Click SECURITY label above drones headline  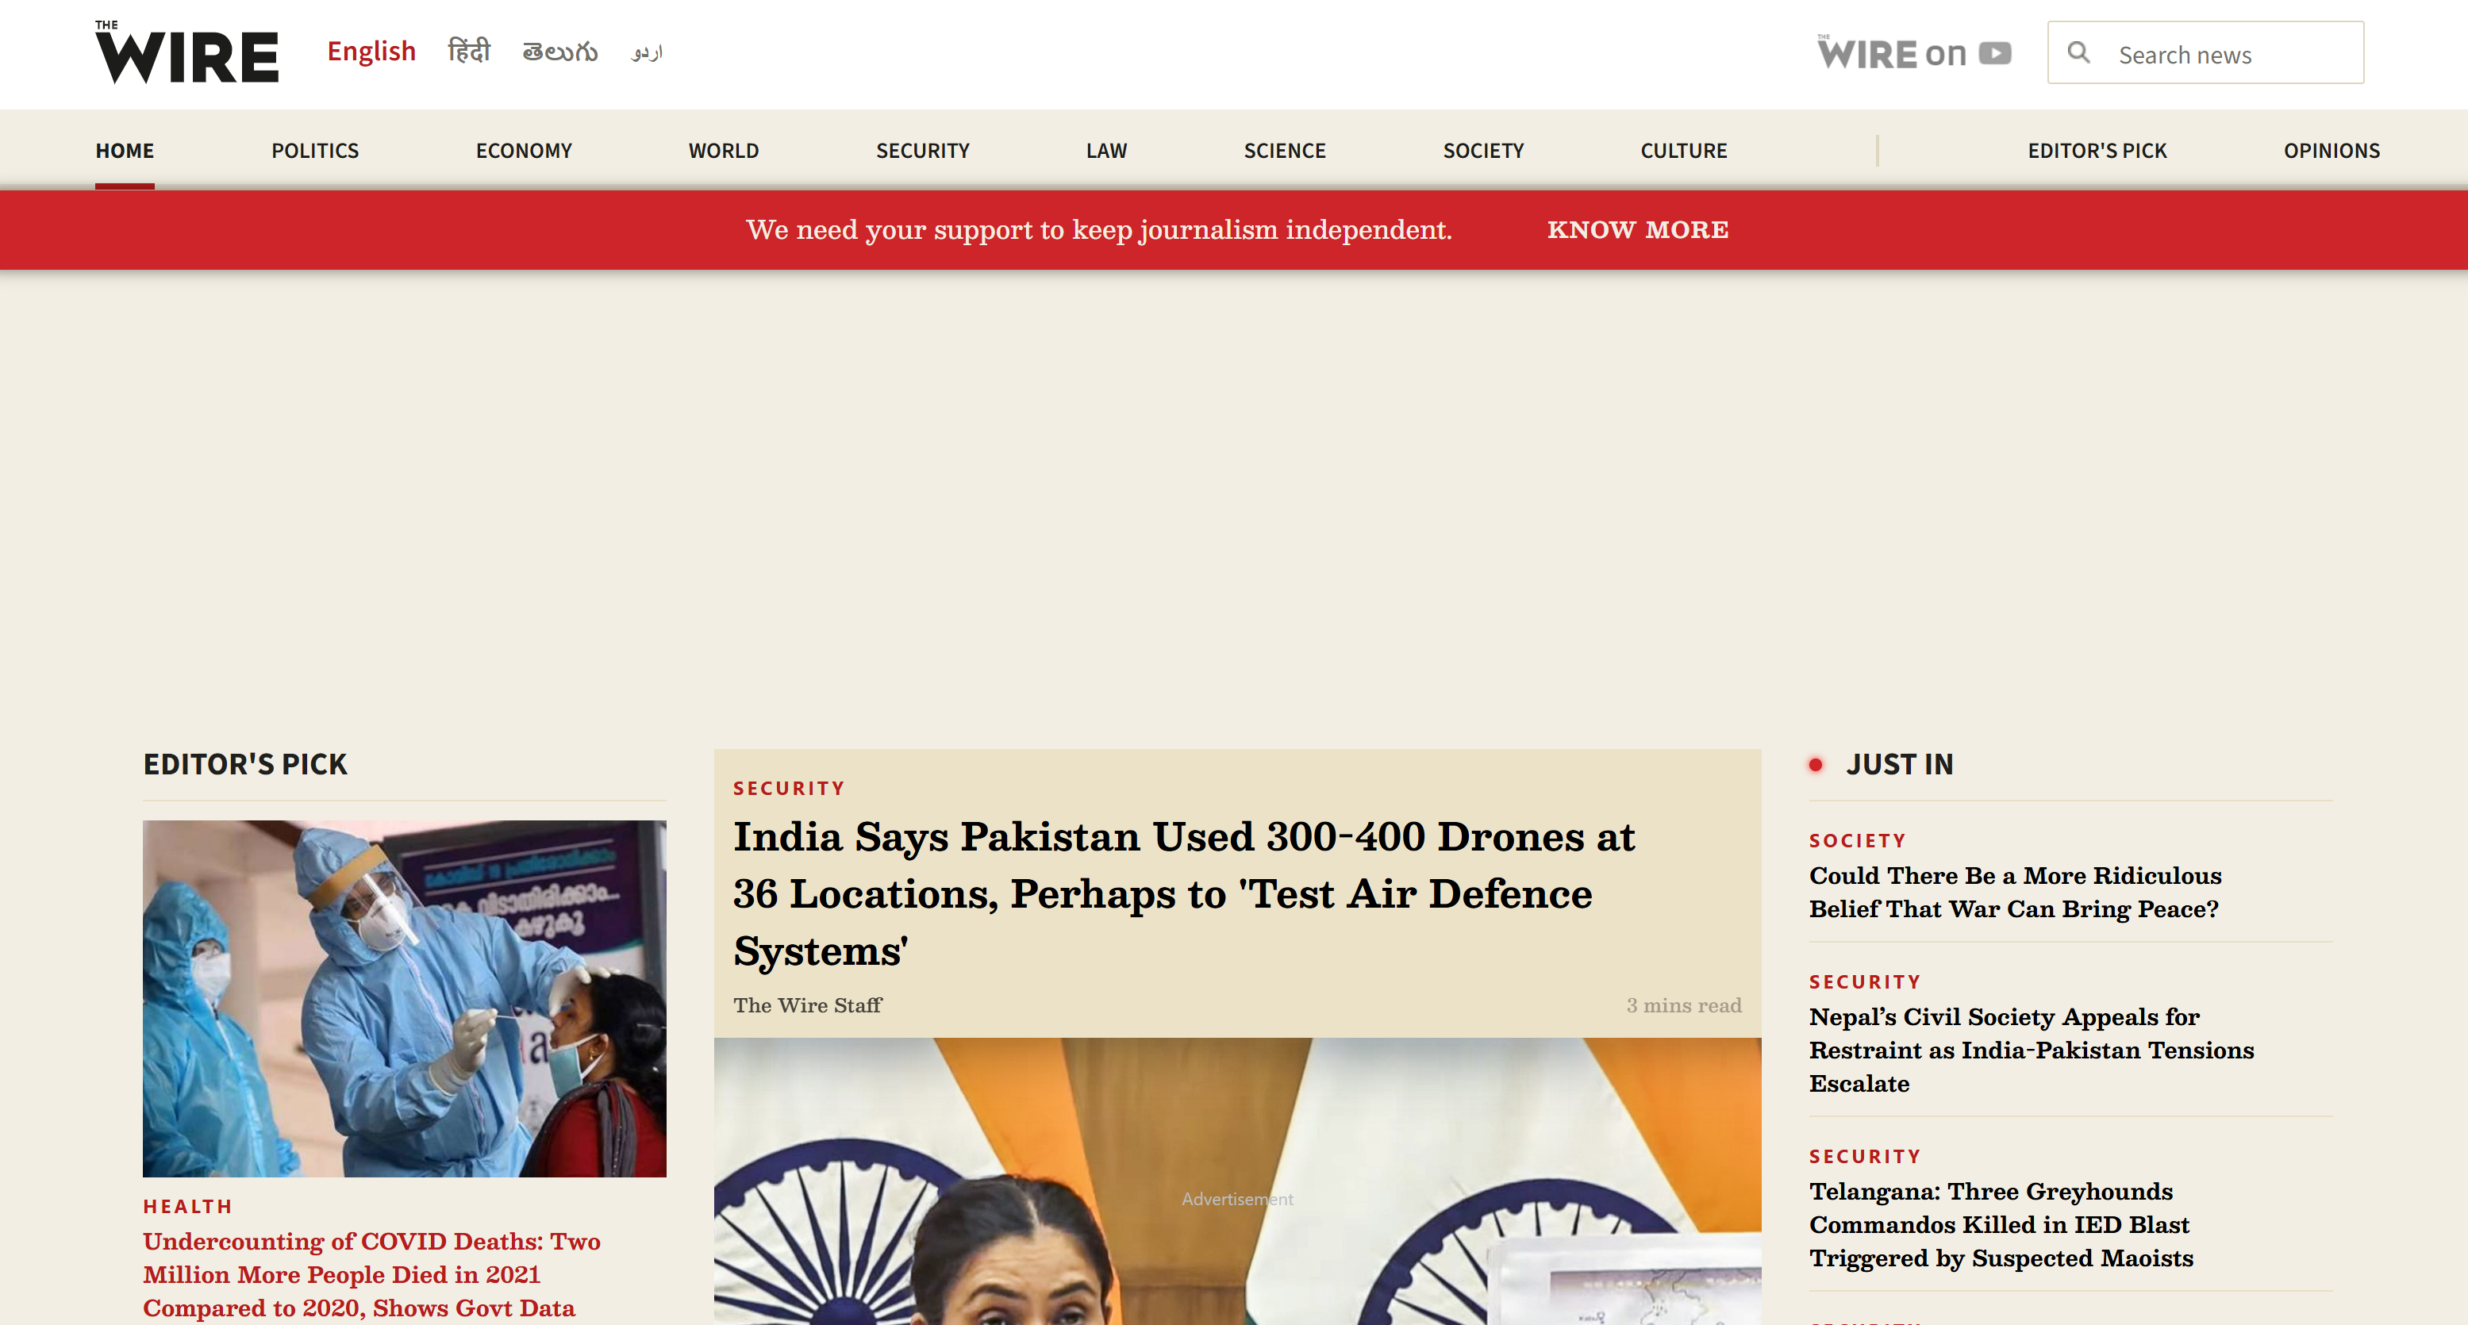click(789, 789)
